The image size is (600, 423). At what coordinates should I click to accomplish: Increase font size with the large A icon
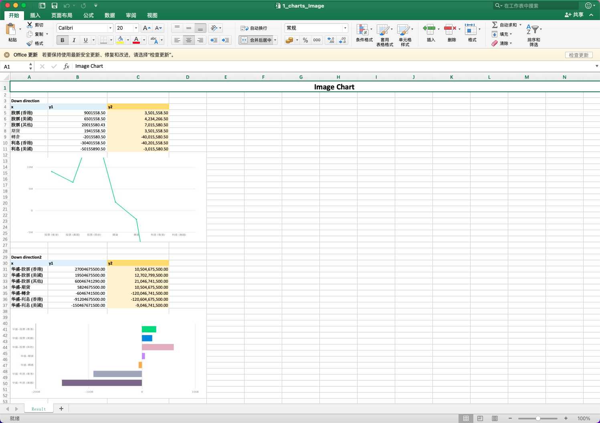pos(147,28)
